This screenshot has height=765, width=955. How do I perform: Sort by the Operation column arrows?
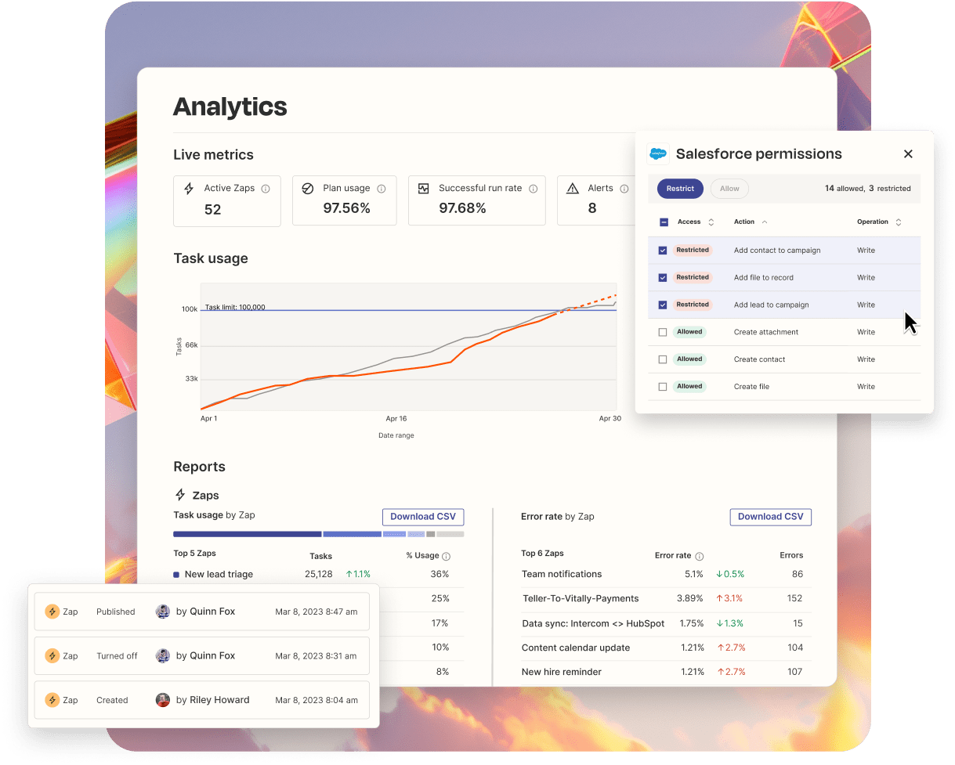click(899, 222)
